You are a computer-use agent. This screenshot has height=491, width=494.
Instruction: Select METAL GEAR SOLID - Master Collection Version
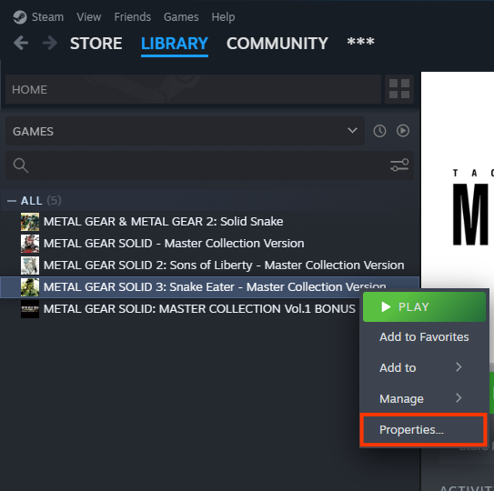pyautogui.click(x=210, y=244)
